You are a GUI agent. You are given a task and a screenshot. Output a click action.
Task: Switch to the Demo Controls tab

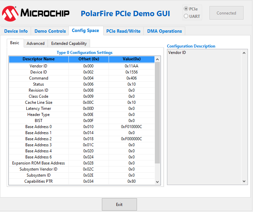[50, 31]
